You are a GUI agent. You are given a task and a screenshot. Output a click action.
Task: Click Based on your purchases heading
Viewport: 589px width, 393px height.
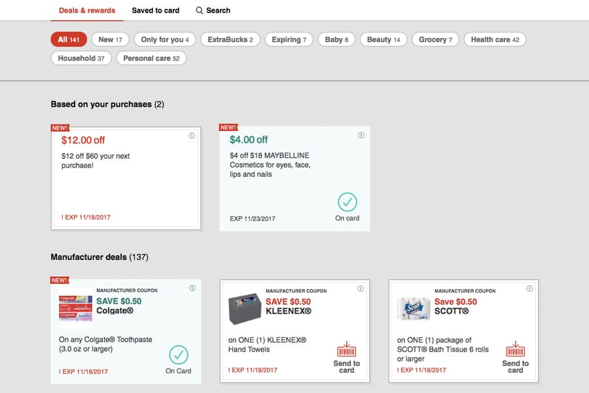pos(107,104)
